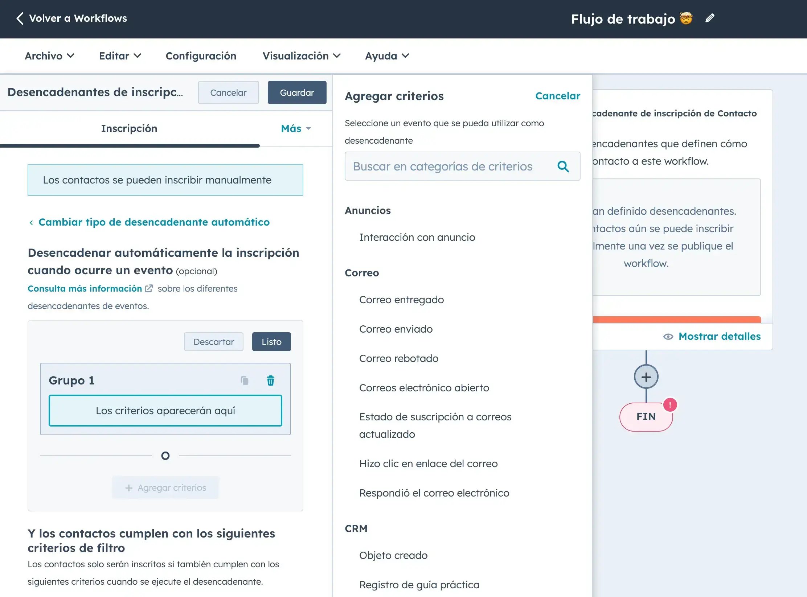Cancel the Agregar criterios panel
The width and height of the screenshot is (807, 597).
(x=558, y=96)
